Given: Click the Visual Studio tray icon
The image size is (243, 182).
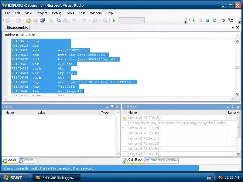Looking at the screenshot, I should pyautogui.click(x=220, y=177).
